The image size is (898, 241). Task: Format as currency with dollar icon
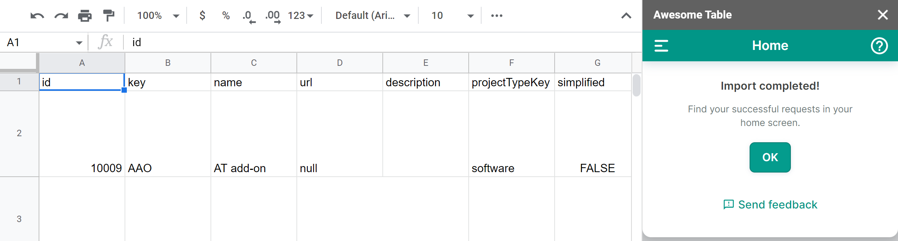point(203,16)
